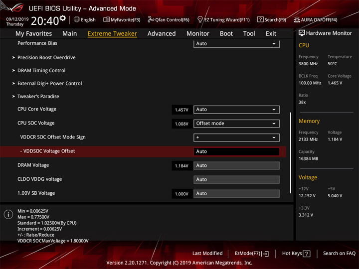359x269 pixels.
Task: Click the +12V 12.152 V reading
Action: pyautogui.click(x=307, y=196)
